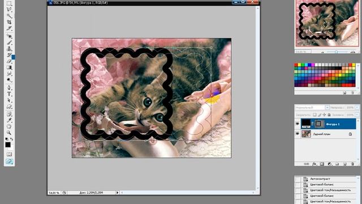The image size is (362, 204).
Task: Create new swatch in Swatches panel
Action: (x=344, y=92)
